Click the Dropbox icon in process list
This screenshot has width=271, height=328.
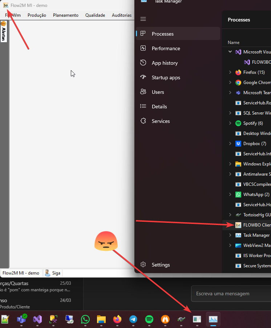(x=238, y=144)
